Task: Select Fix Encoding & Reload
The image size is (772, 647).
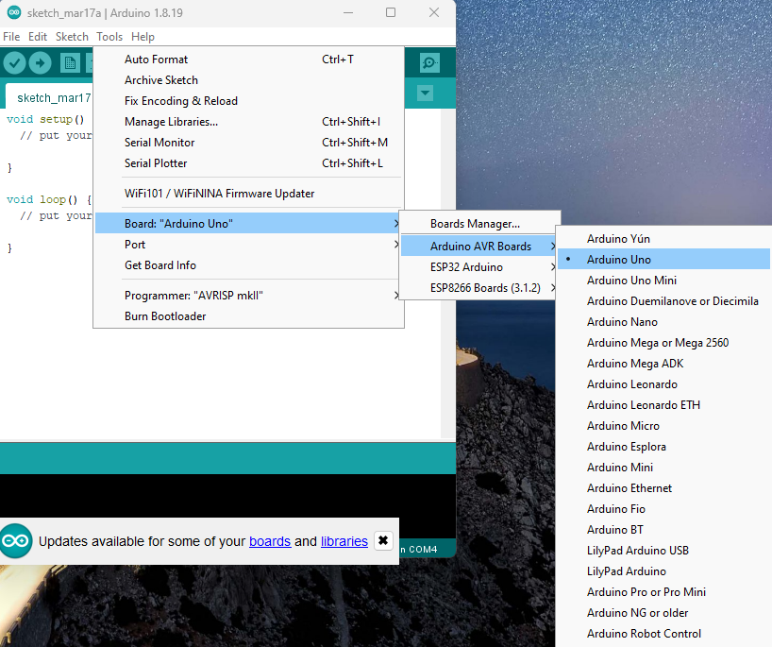Action: tap(248, 101)
